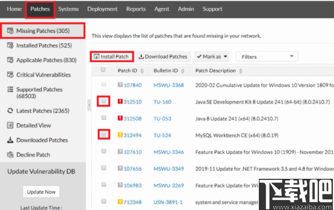Screen dimensions: 334x210
Task: Click the yellow severity icon for patch 712348
Action: point(120,202)
